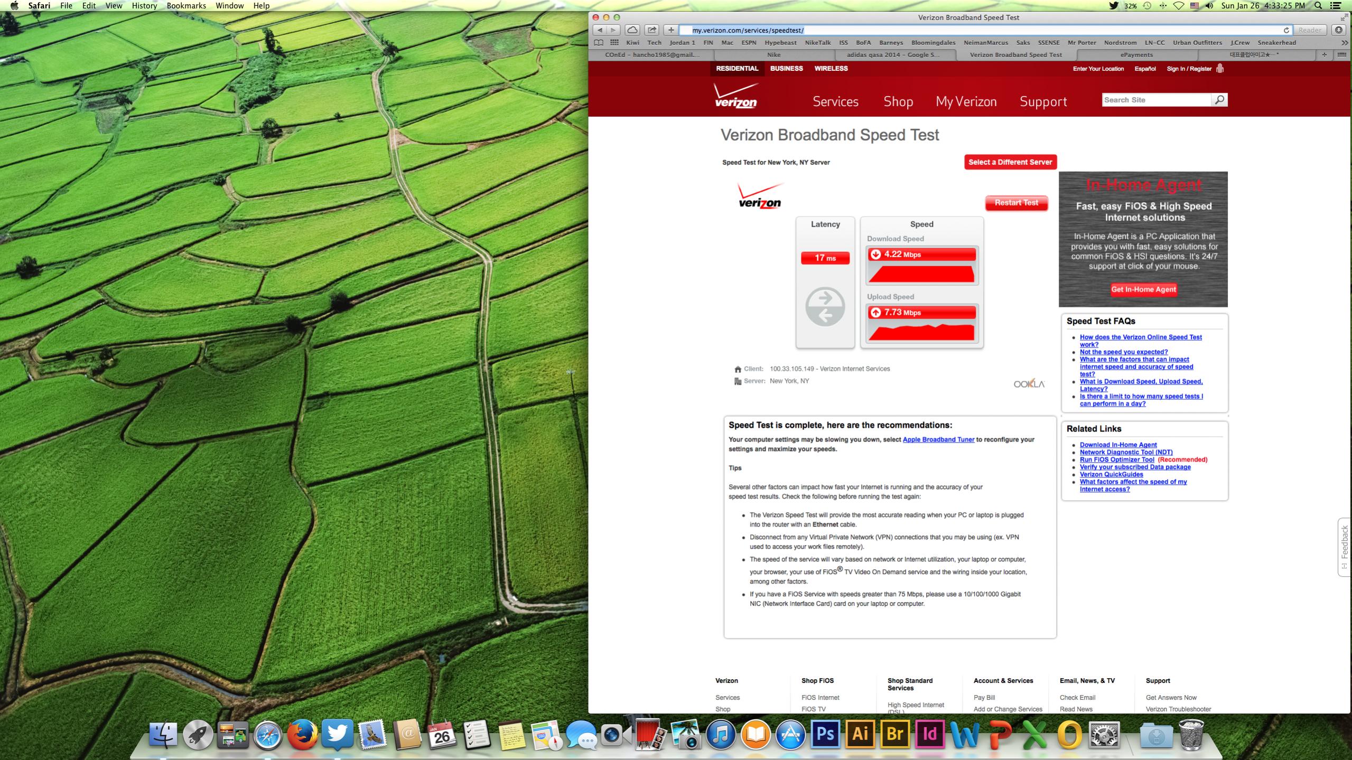Go back using Safari's back arrow
This screenshot has height=760, width=1352.
point(600,30)
